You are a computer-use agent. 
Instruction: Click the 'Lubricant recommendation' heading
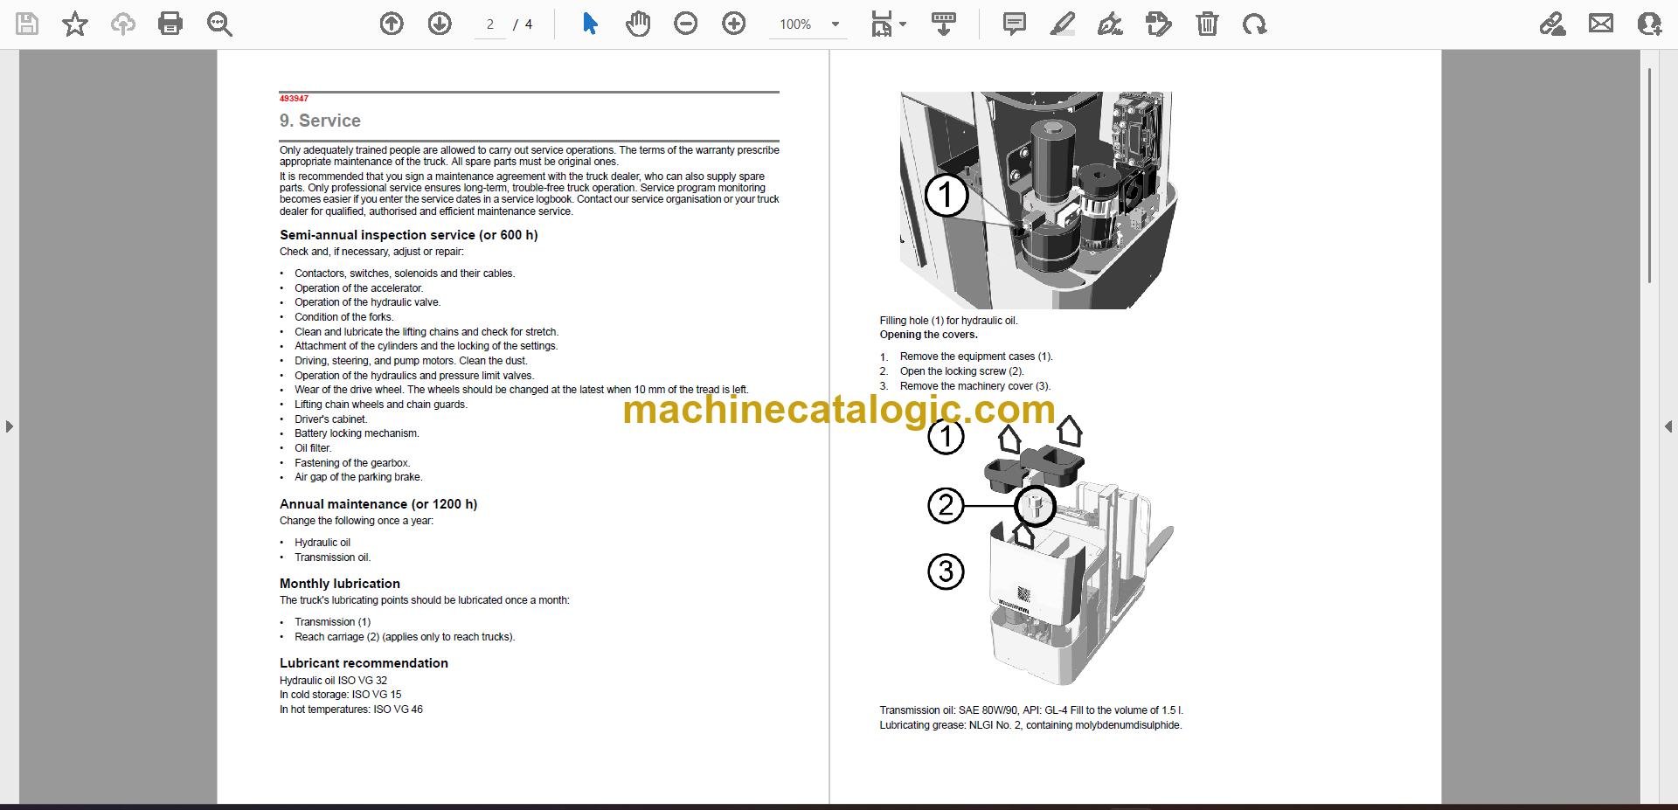364,663
